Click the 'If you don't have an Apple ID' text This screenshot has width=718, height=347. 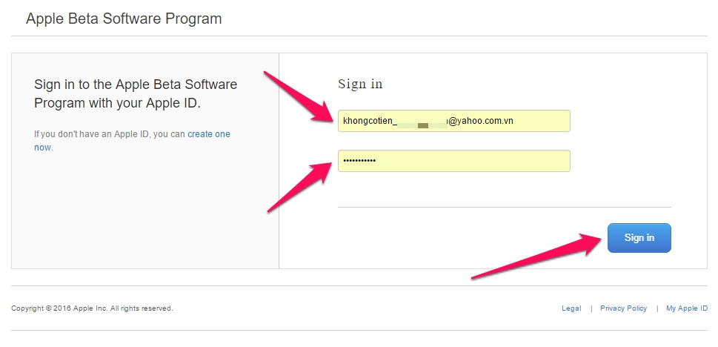click(x=110, y=134)
